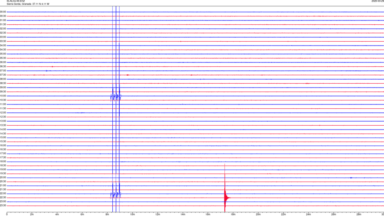Pick the 05:30 row label
This screenshot has height=216, width=384.
click(3, 58)
